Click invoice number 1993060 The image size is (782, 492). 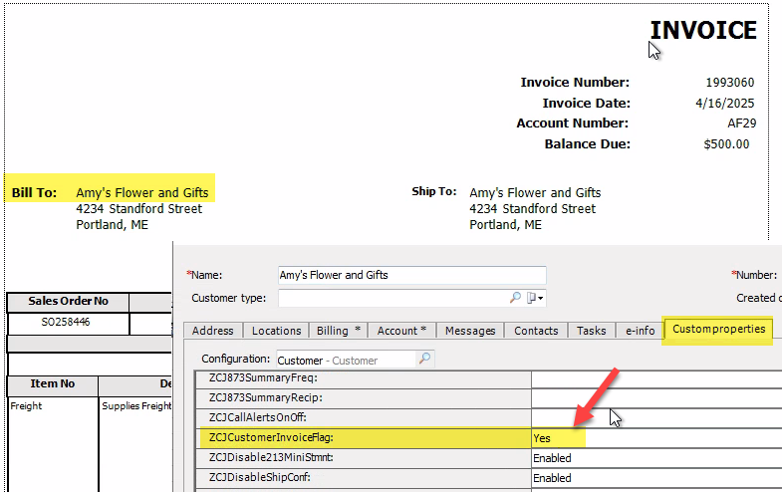tap(729, 83)
